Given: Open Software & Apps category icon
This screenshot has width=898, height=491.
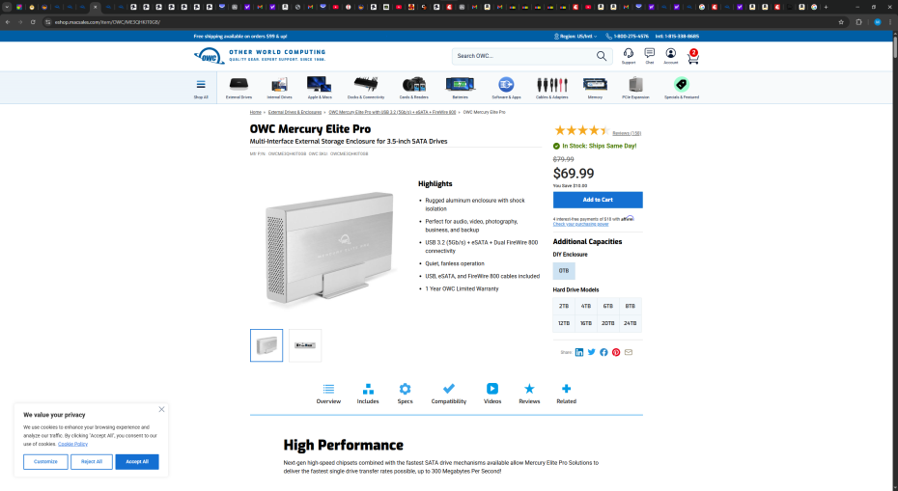Looking at the screenshot, I should [x=506, y=84].
